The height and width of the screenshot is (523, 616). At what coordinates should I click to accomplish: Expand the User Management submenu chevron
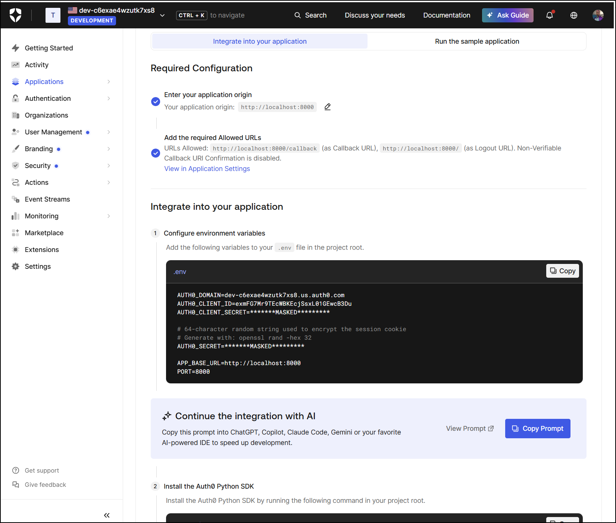coord(109,132)
